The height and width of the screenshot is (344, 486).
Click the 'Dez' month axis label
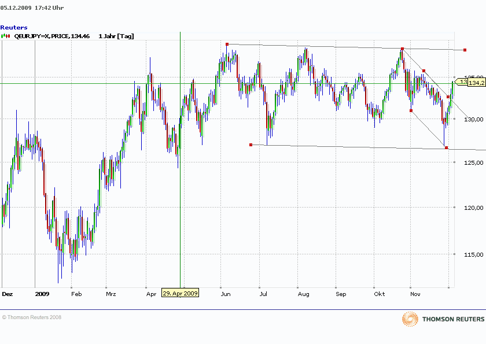(x=8, y=294)
